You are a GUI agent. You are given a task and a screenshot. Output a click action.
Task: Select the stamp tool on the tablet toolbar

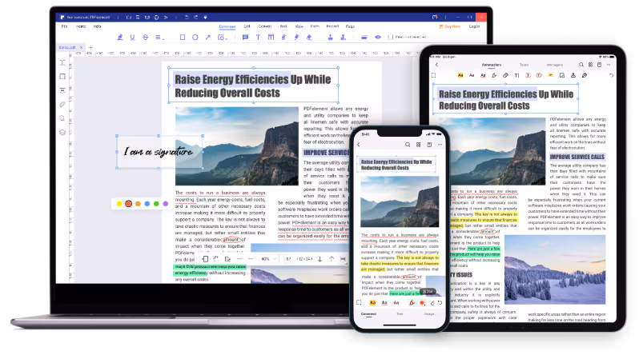pos(573,75)
